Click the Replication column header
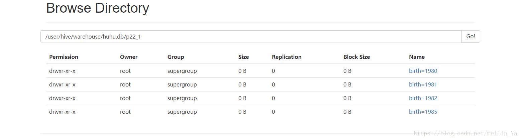Image resolution: width=521 pixels, height=140 pixels. coord(287,57)
